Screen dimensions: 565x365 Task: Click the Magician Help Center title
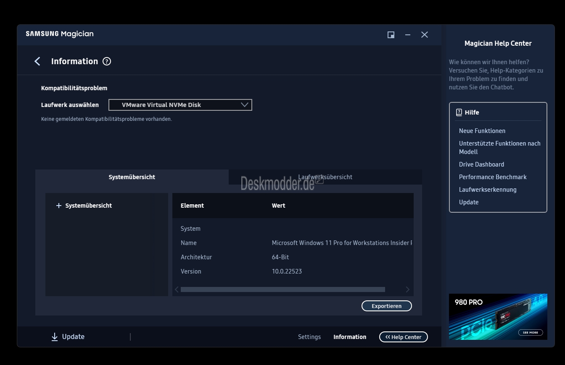click(x=498, y=43)
